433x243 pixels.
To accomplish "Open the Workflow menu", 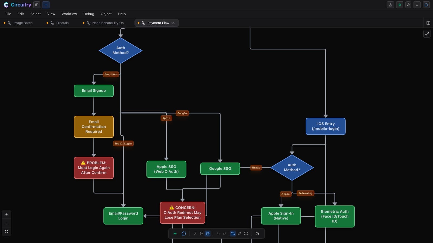I will click(69, 14).
